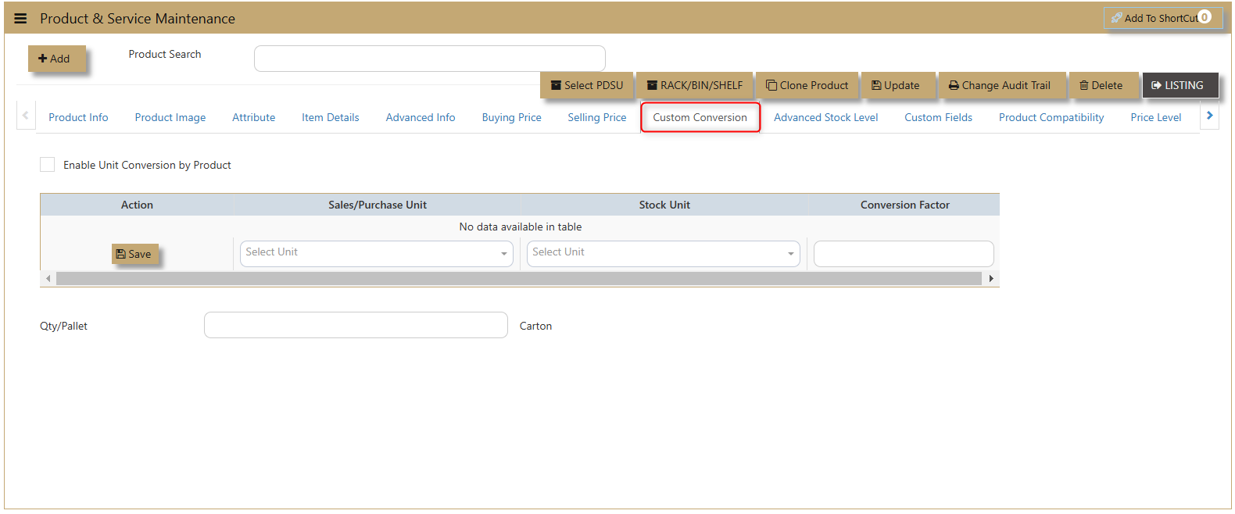Open Change Audit Trail
Viewport: 1235px width, 514px height.
click(x=1000, y=85)
